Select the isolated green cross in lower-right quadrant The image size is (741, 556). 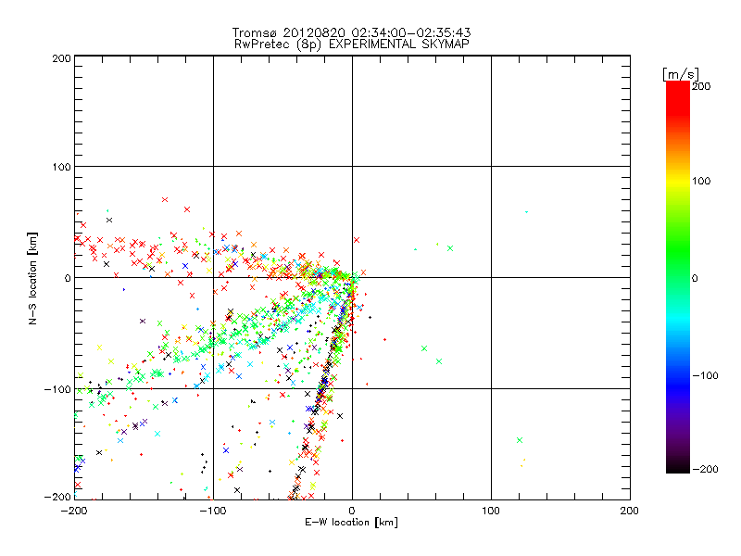[520, 440]
